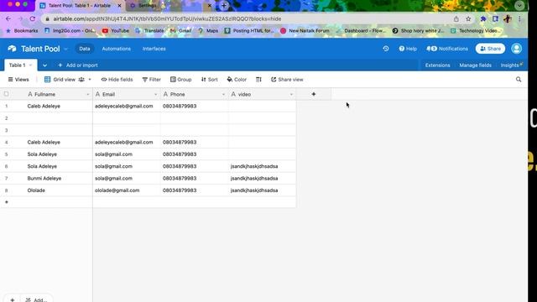Viewport: 537px width, 302px height.
Task: Open Insights panel
Action: 511,65
